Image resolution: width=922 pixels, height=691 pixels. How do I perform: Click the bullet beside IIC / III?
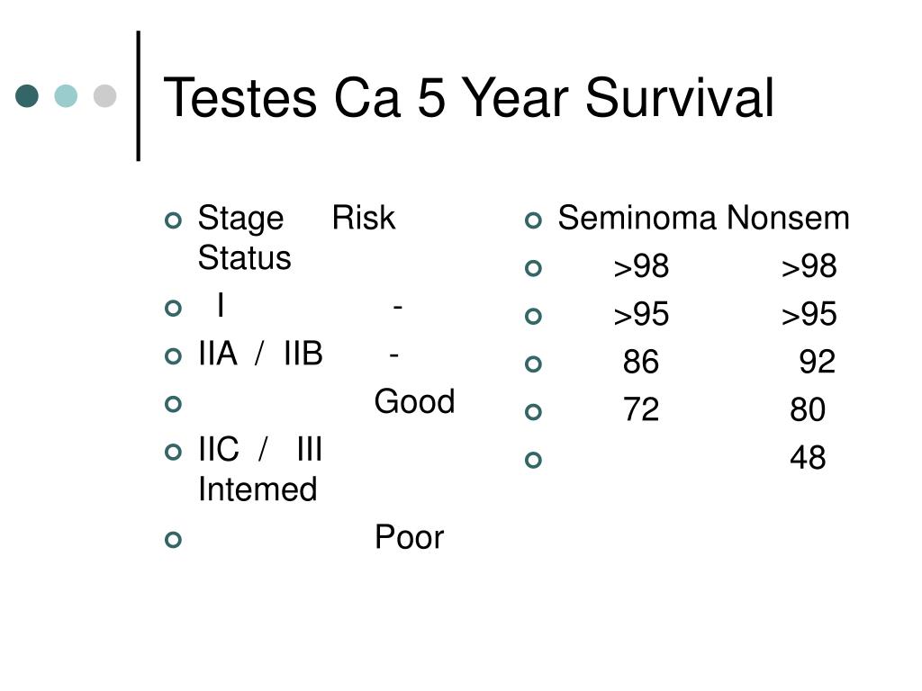[x=174, y=452]
